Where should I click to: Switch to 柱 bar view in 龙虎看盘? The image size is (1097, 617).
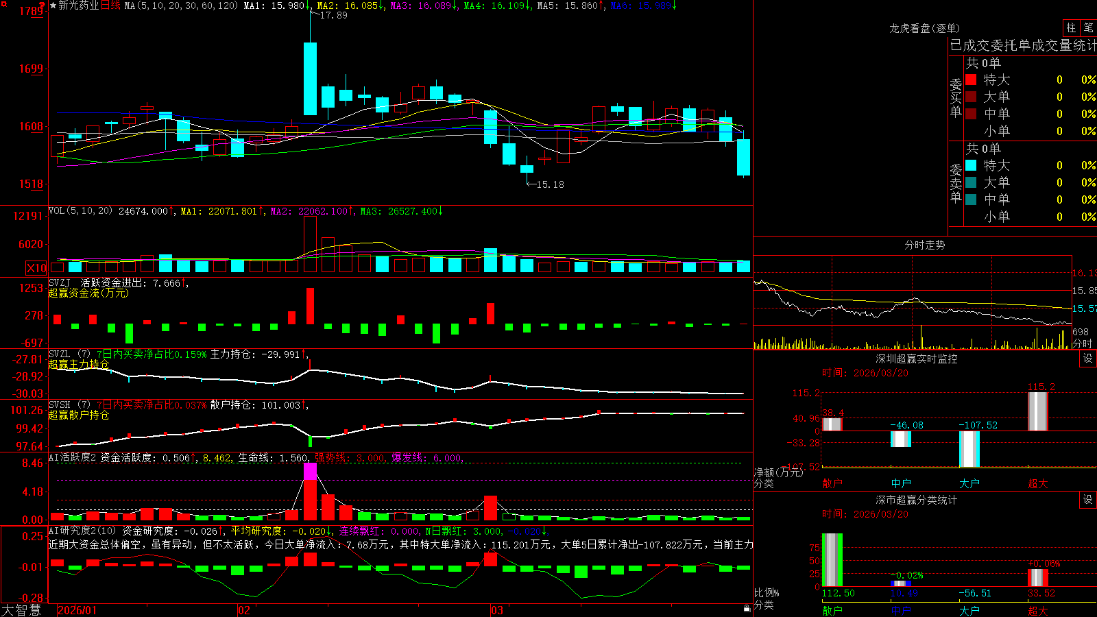(x=1070, y=27)
